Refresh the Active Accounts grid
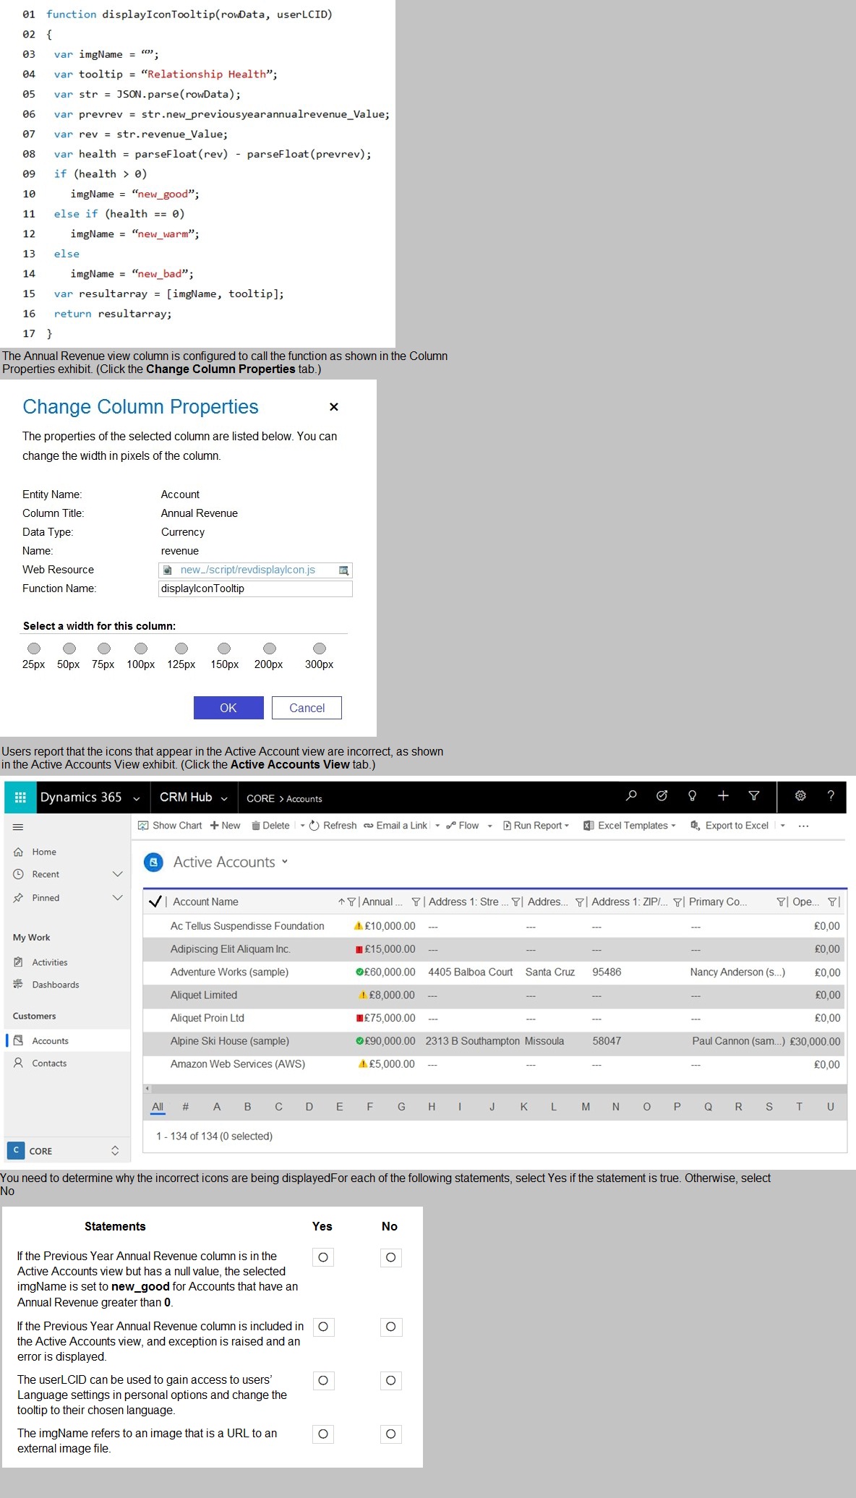The width and height of the screenshot is (856, 1498). point(333,826)
